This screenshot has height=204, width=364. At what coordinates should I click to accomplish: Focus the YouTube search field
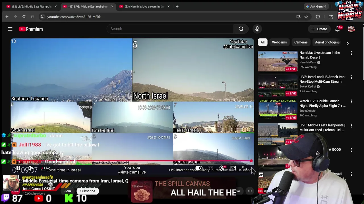pos(170,29)
